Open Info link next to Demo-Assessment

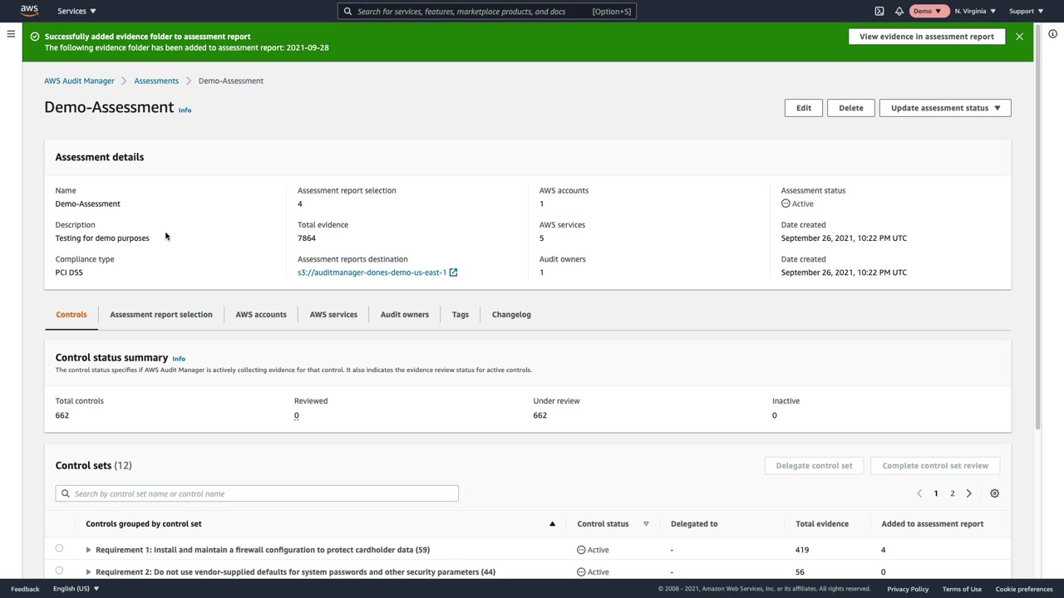pyautogui.click(x=185, y=110)
